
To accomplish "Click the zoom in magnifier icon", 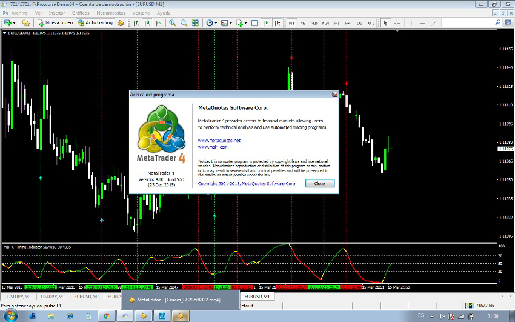I will tap(173, 23).
